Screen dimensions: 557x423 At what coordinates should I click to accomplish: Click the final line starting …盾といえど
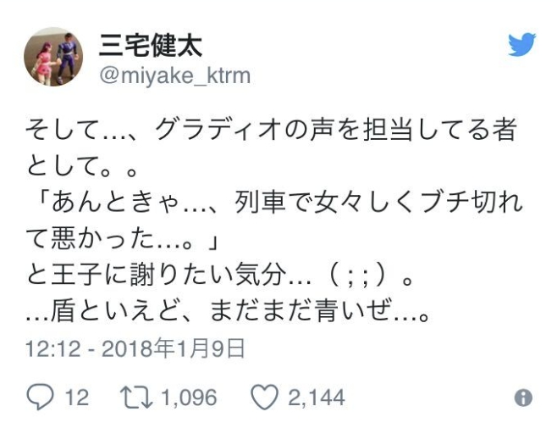click(229, 314)
